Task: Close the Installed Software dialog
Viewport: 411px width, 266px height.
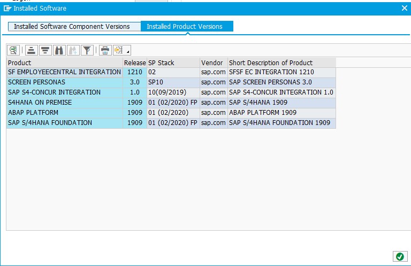Action: [x=405, y=8]
